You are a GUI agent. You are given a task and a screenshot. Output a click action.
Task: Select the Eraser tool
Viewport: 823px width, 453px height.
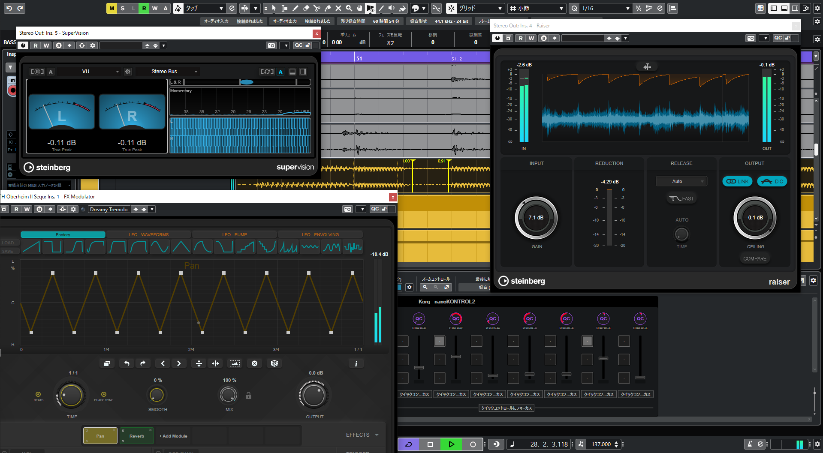pyautogui.click(x=305, y=8)
